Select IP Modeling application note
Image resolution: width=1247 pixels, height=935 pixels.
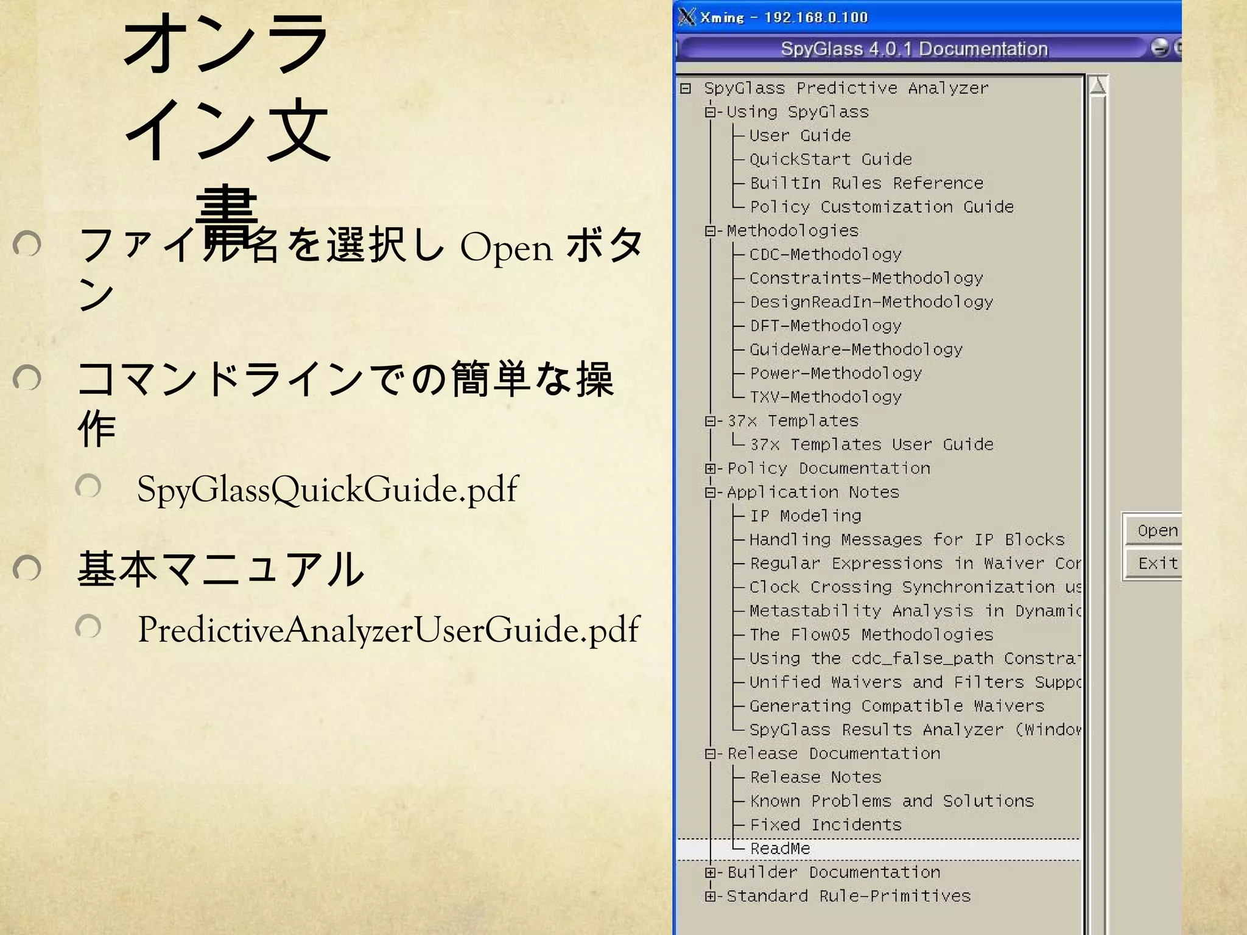click(x=805, y=516)
